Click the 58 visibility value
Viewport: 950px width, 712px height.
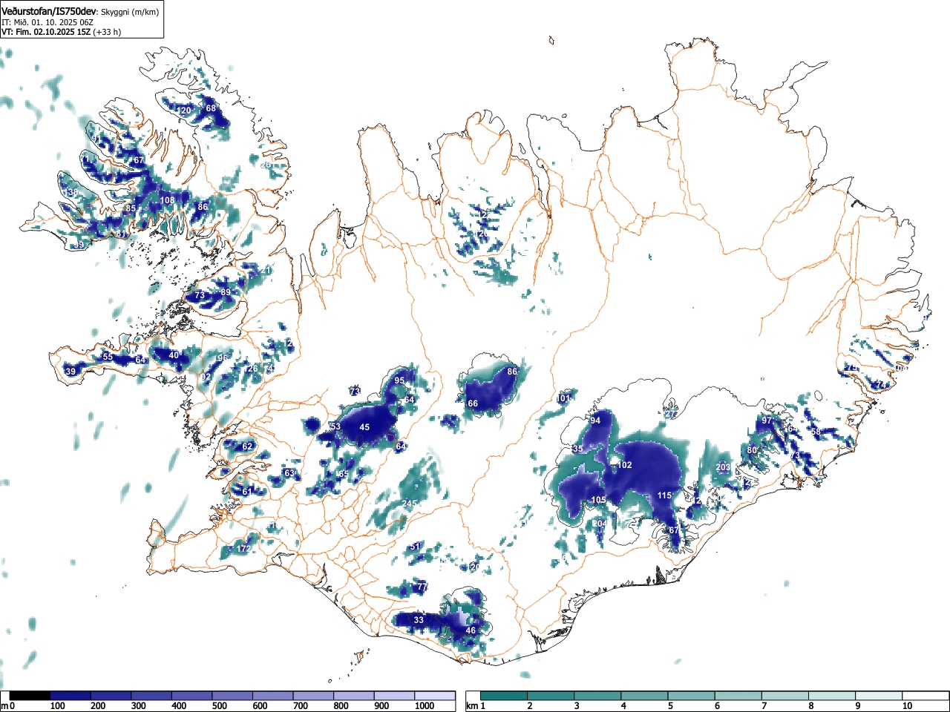coord(816,432)
